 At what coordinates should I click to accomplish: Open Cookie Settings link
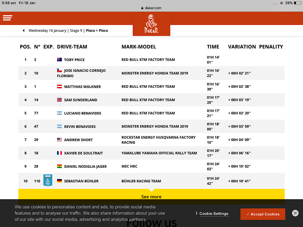tap(214, 214)
